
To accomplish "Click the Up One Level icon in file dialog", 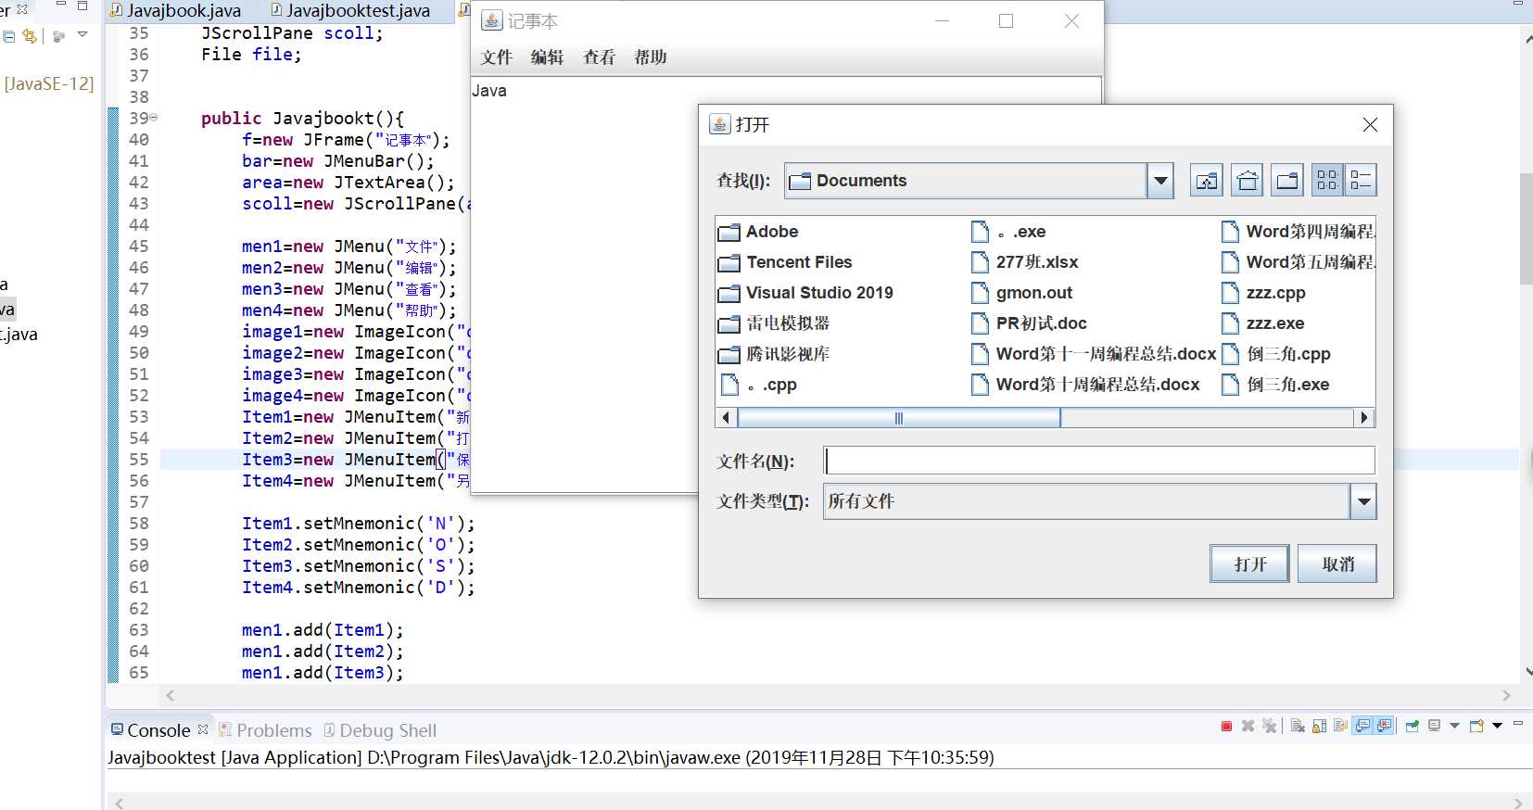I will pyautogui.click(x=1206, y=181).
